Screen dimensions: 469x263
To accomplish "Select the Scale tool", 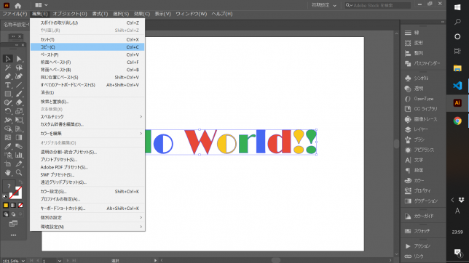I will pos(19,111).
